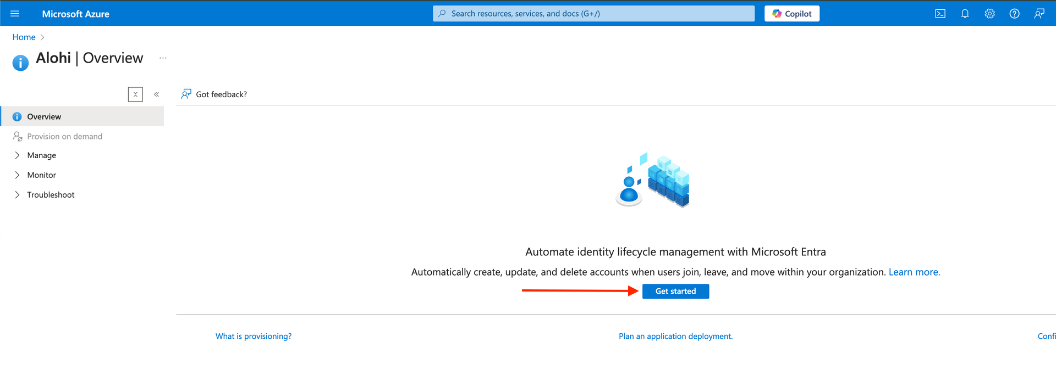
Task: Select Overview in the sidebar
Action: click(x=82, y=116)
